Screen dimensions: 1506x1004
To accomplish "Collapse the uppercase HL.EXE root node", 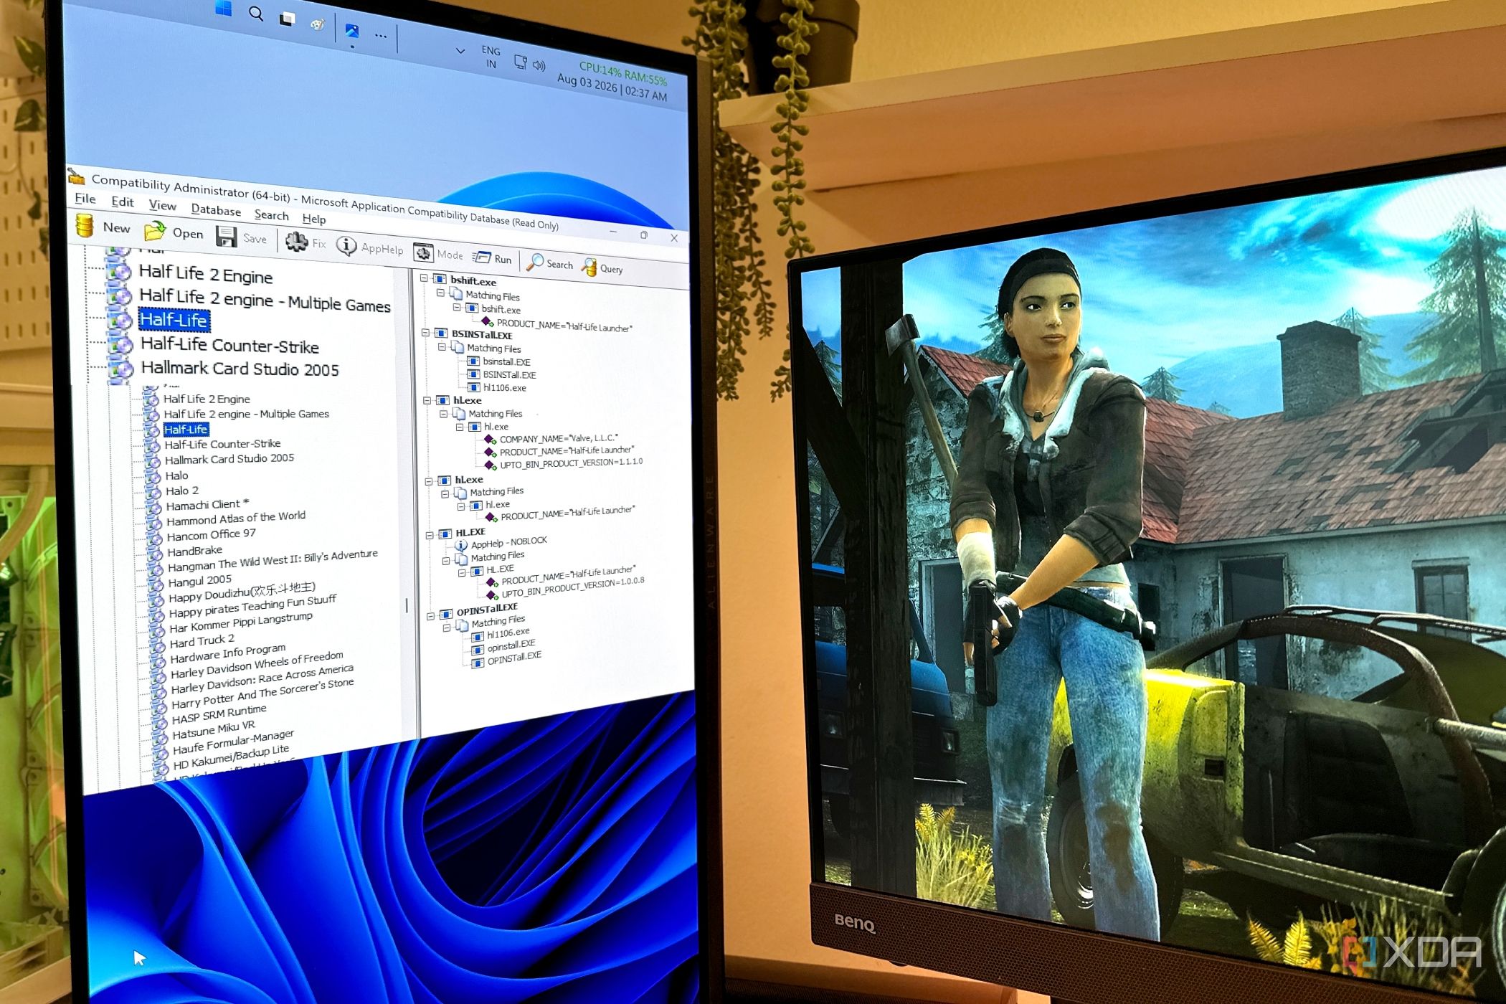I will 430,535.
